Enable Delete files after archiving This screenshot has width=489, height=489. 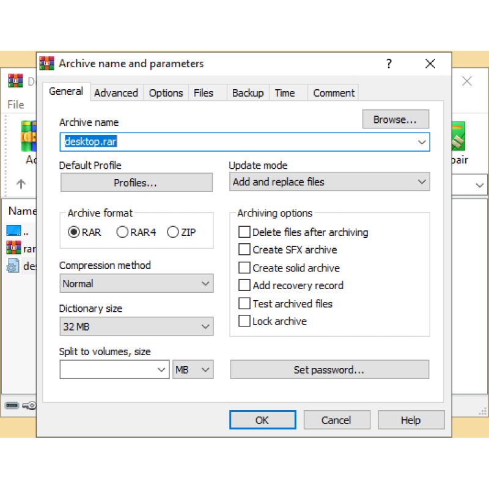244,232
